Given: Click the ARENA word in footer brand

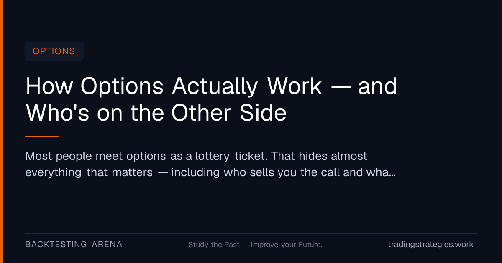Looking at the screenshot, I should tap(107, 244).
